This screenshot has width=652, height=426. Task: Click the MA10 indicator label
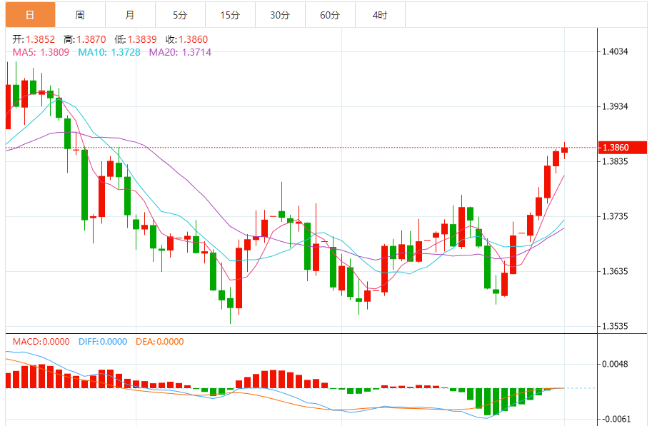click(109, 52)
